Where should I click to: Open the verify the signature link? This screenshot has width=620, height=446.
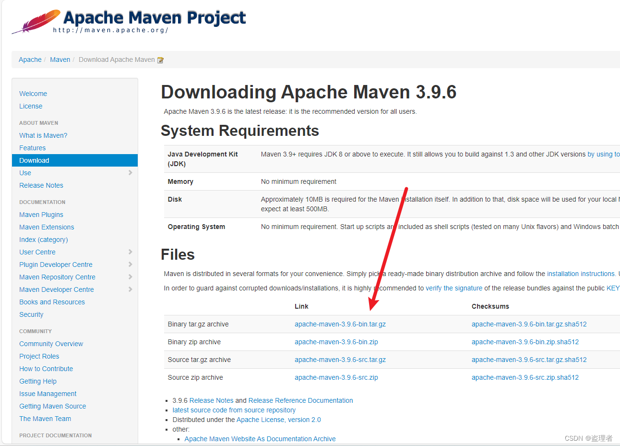454,288
